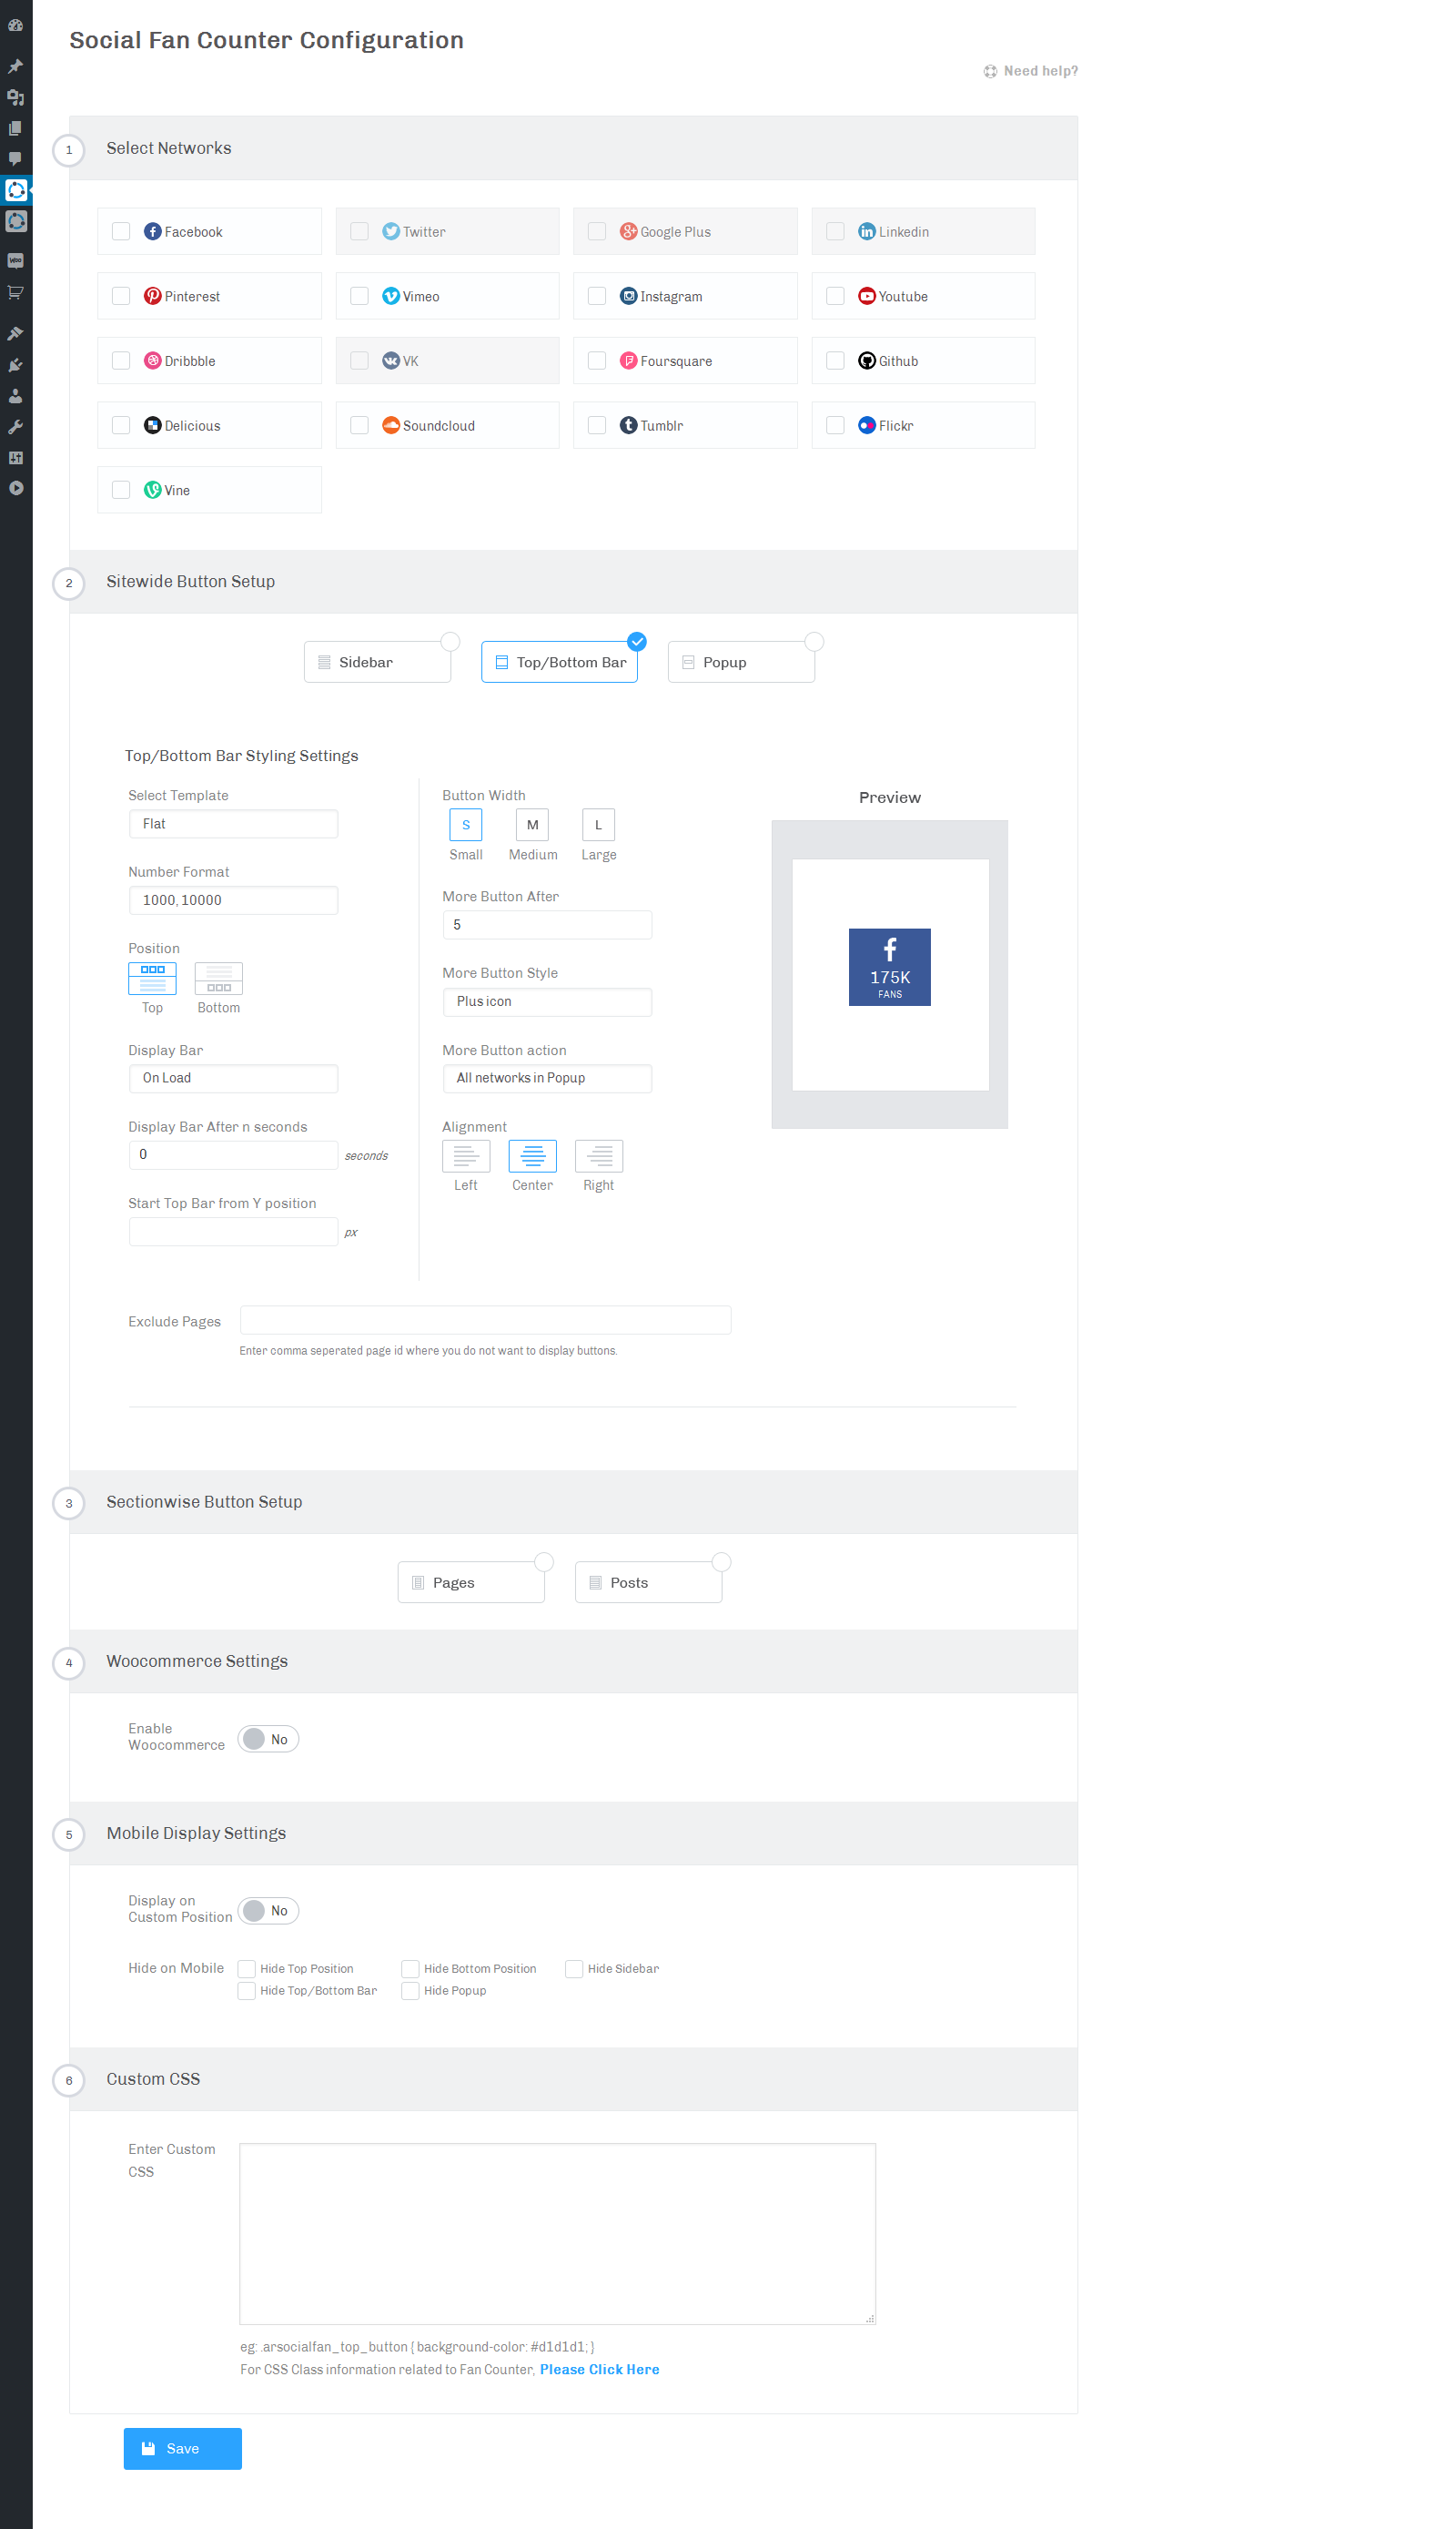Image resolution: width=1456 pixels, height=2529 pixels.
Task: Toggle Display on Custom Position switch
Action: 268,1911
